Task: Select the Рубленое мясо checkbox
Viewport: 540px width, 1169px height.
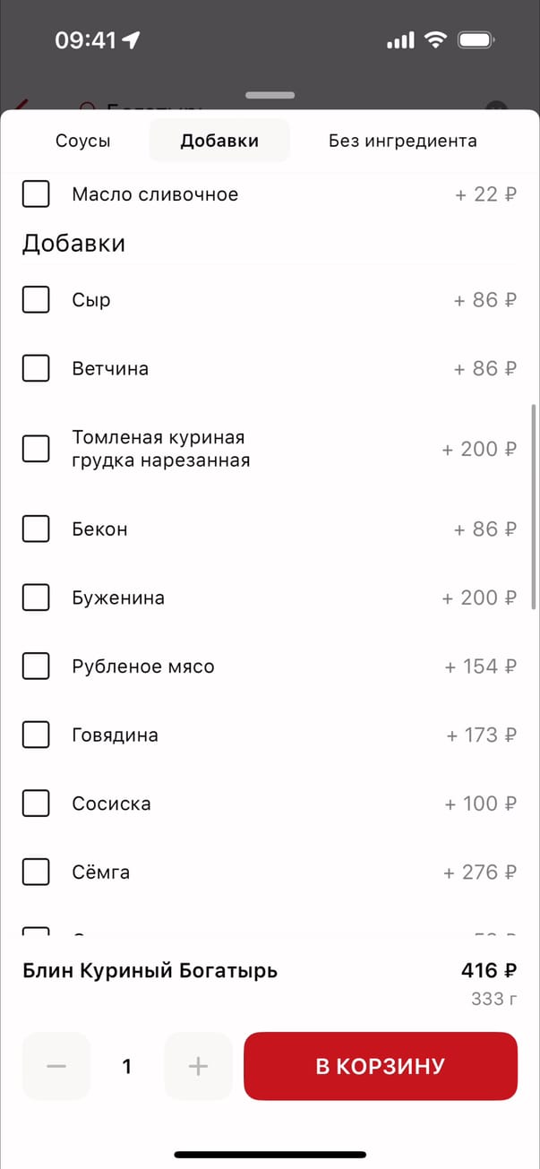Action: tap(36, 666)
